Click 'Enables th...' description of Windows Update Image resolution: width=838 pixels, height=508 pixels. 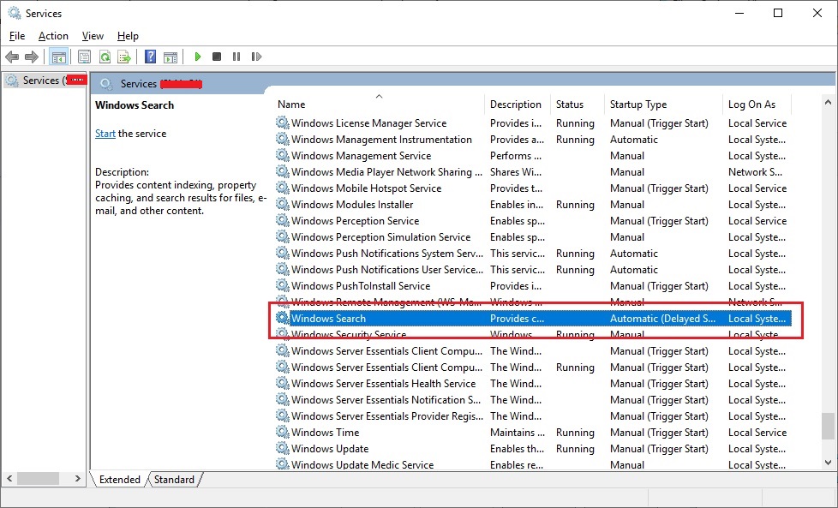pyautogui.click(x=517, y=449)
